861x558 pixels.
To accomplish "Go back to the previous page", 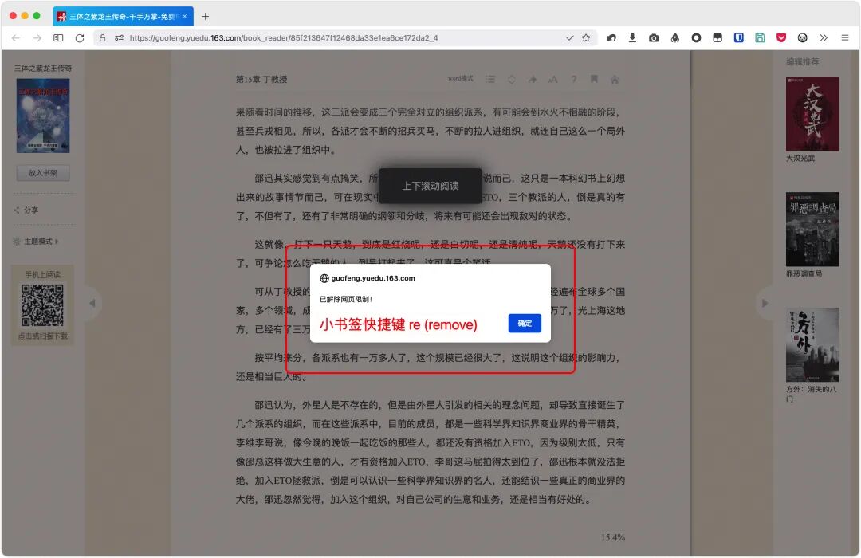I will [16, 38].
